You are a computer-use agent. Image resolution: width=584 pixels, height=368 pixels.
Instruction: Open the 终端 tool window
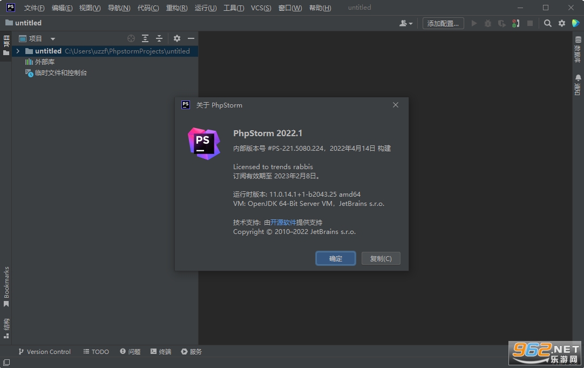coord(161,352)
